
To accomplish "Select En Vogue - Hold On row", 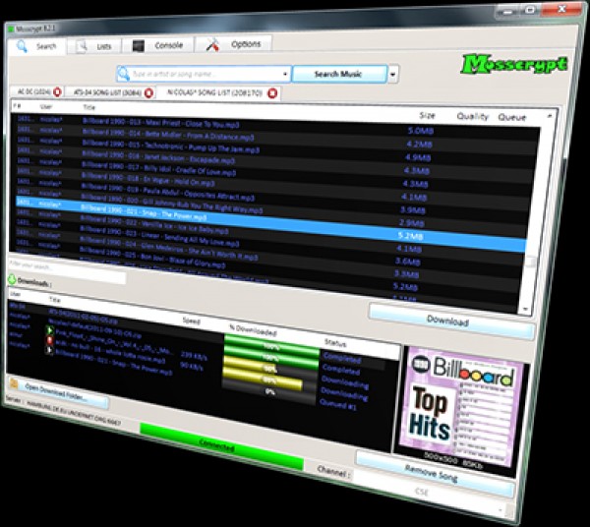I will pos(274,186).
